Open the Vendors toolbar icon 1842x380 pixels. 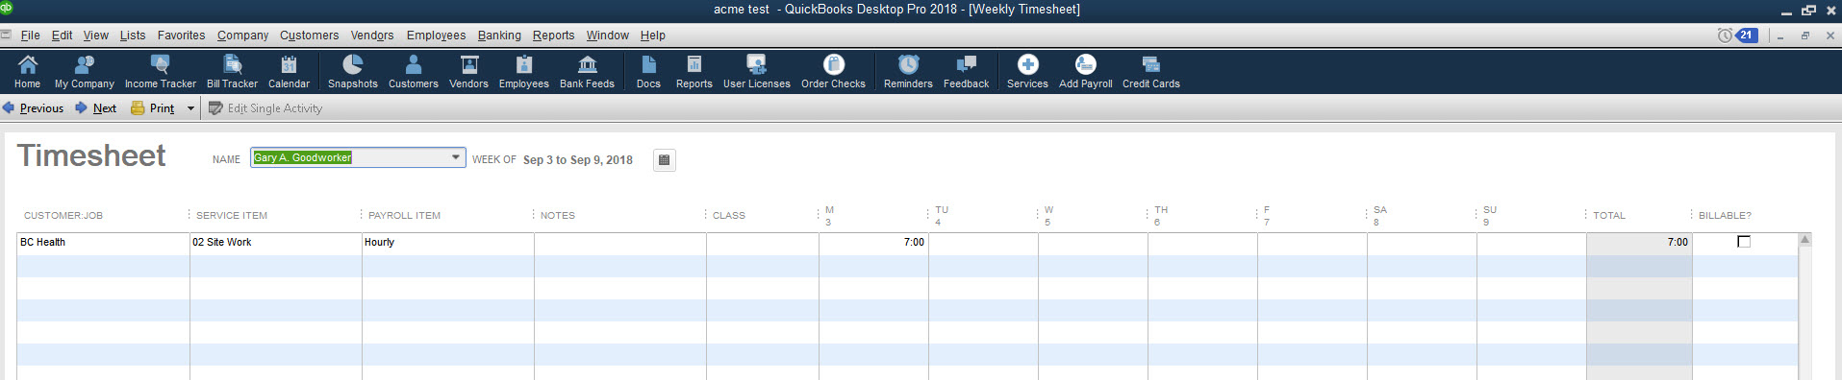pyautogui.click(x=469, y=72)
